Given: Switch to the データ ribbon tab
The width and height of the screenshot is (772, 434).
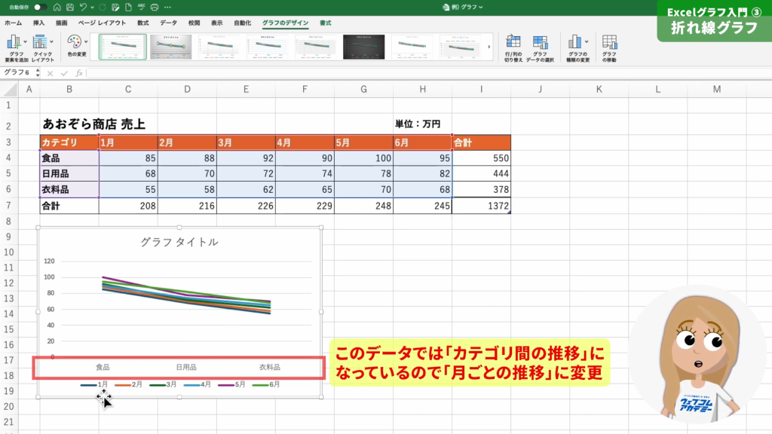Looking at the screenshot, I should [x=168, y=23].
